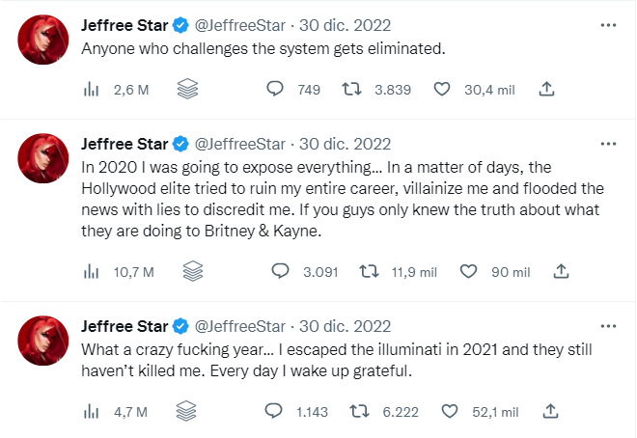Retweet the "challenges the system" tweet
637x438 pixels.
[x=352, y=90]
